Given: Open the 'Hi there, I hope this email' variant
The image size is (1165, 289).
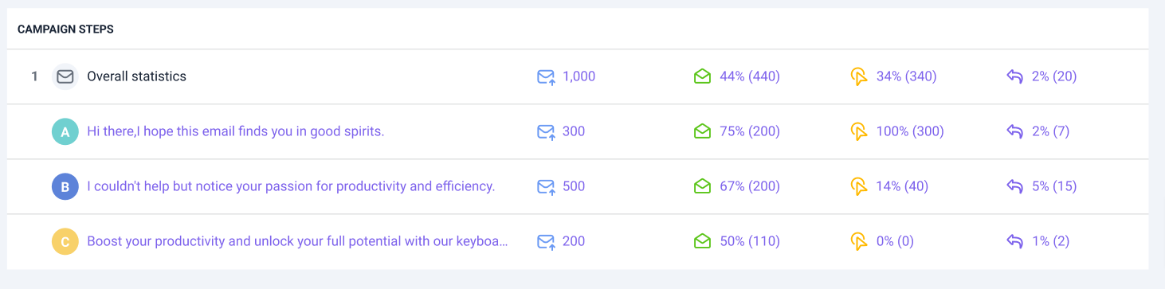Looking at the screenshot, I should pyautogui.click(x=236, y=131).
